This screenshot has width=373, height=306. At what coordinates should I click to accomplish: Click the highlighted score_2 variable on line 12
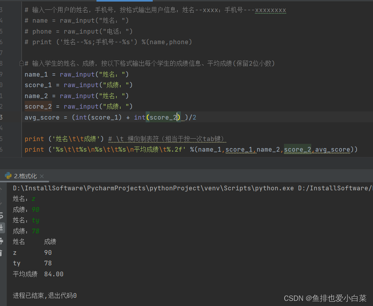(38, 106)
